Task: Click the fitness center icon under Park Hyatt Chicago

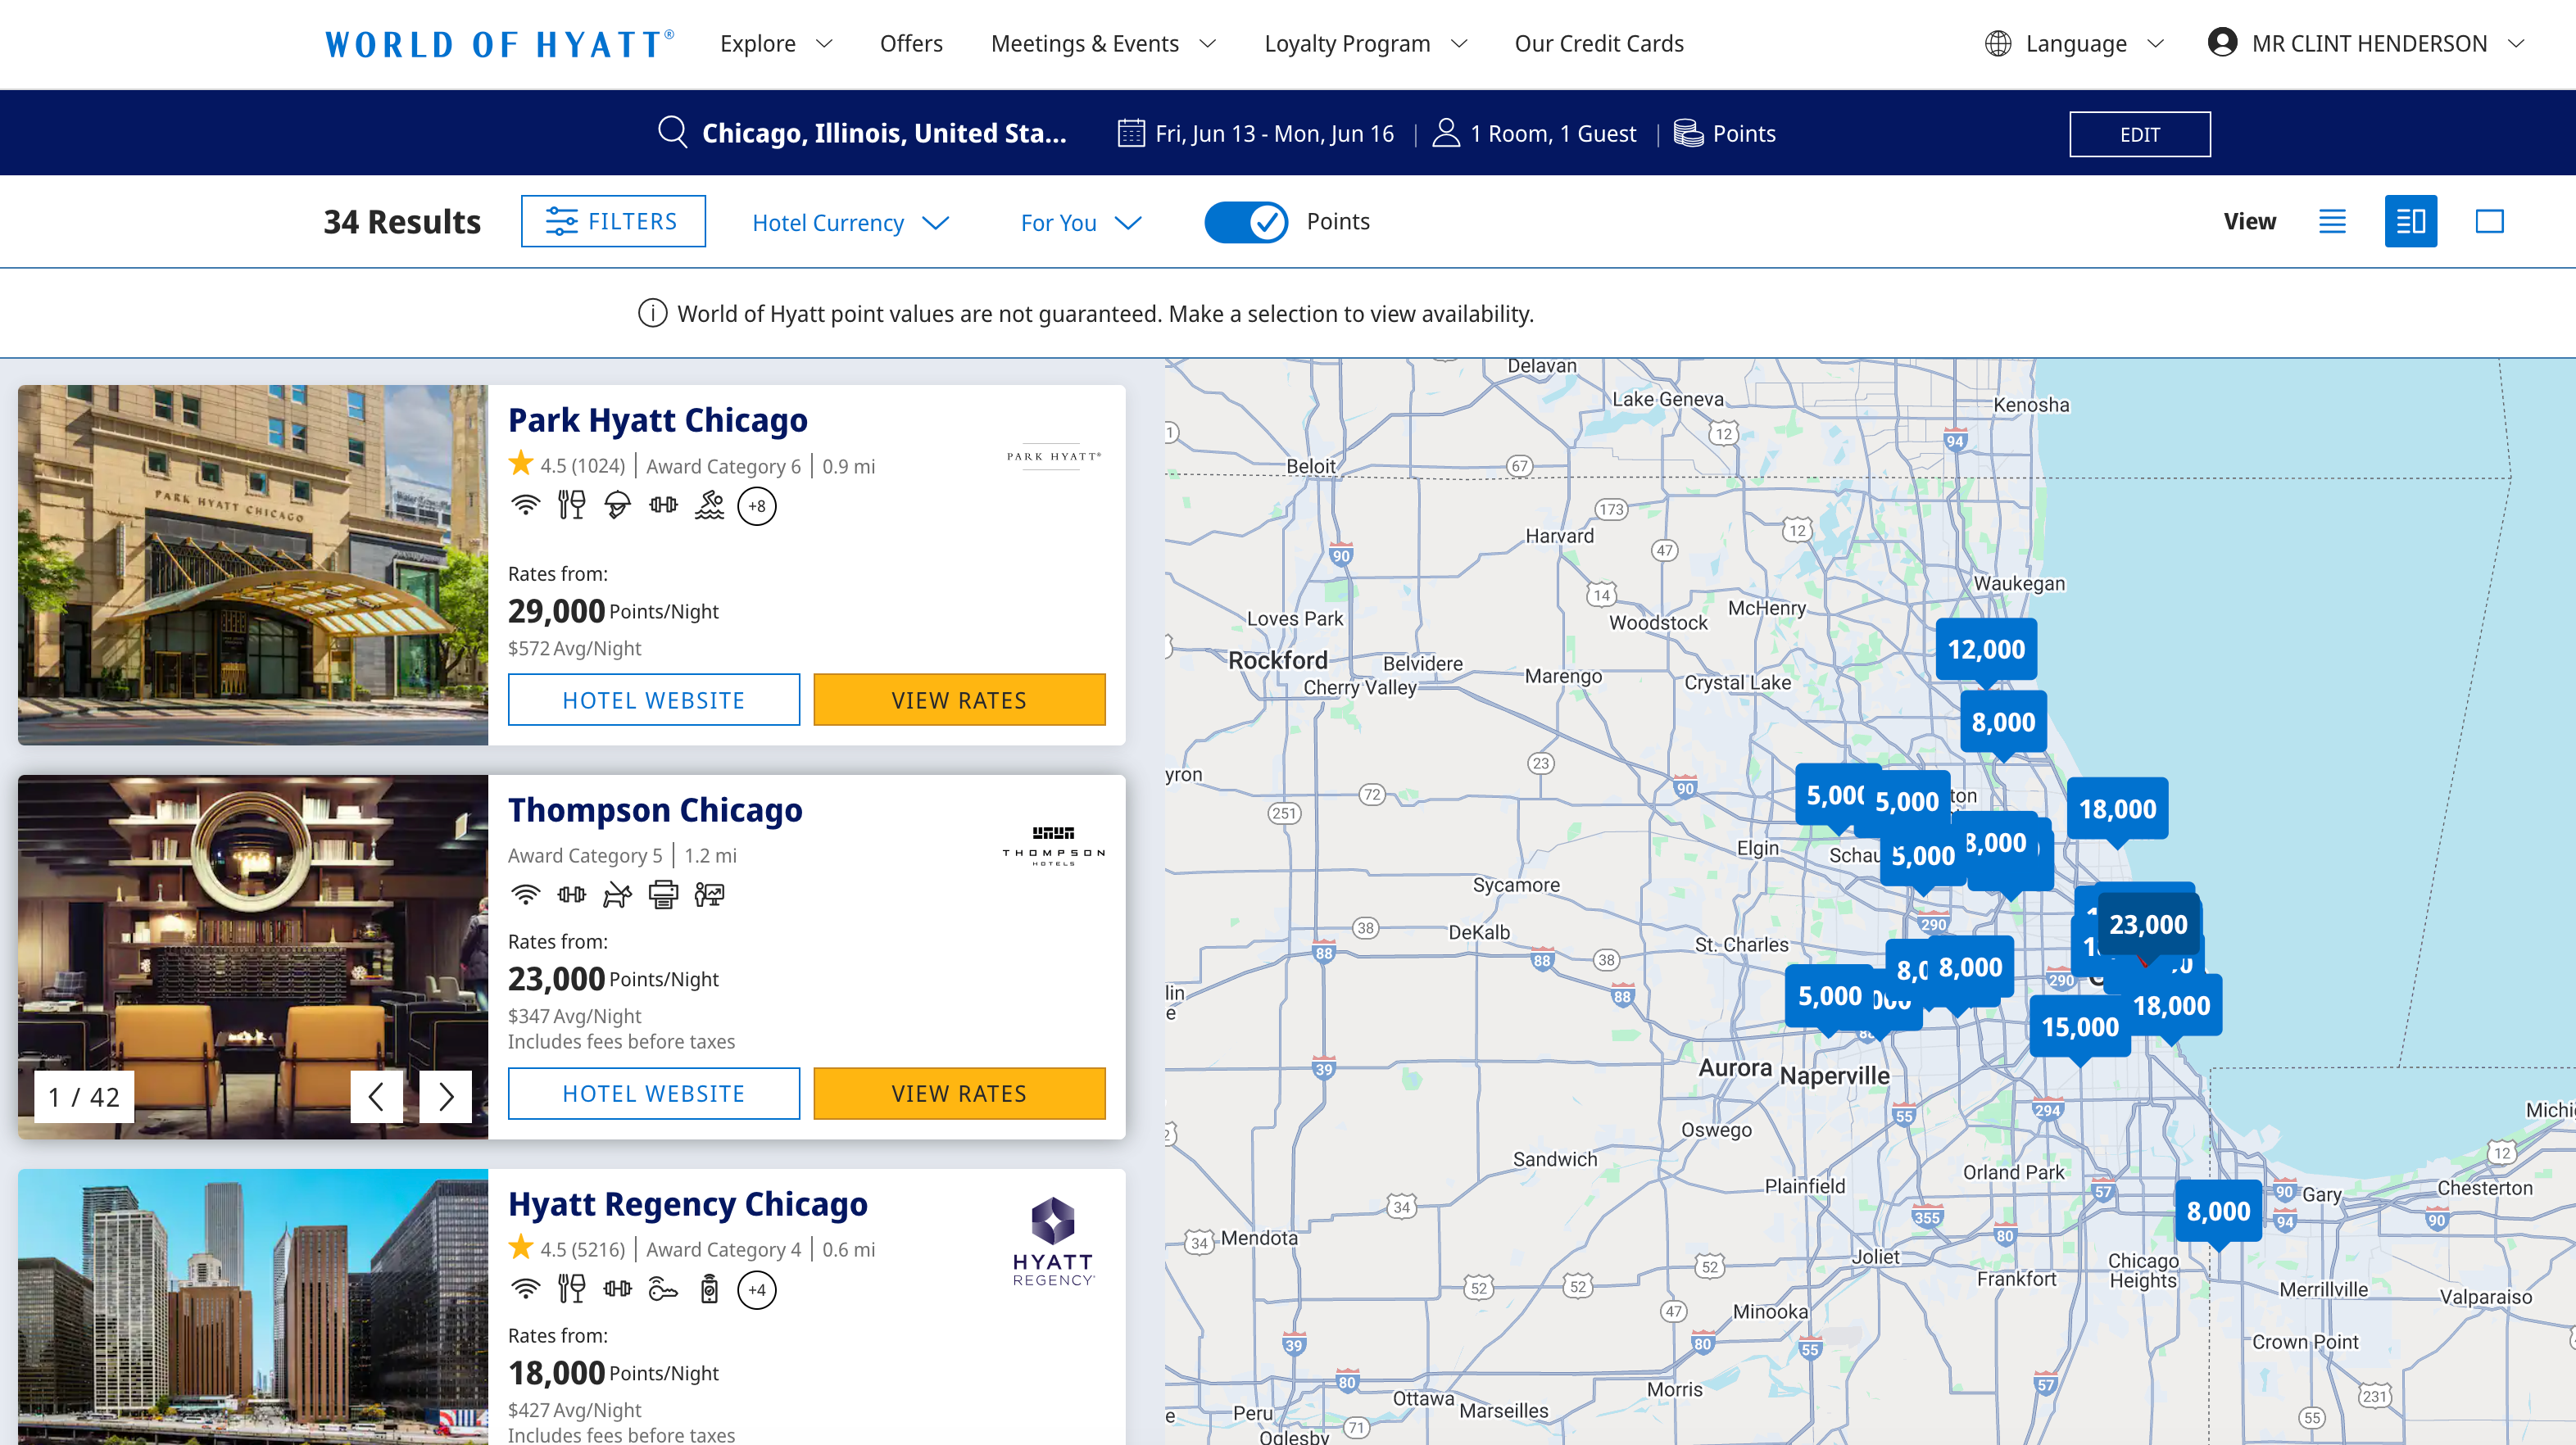Action: pyautogui.click(x=663, y=506)
